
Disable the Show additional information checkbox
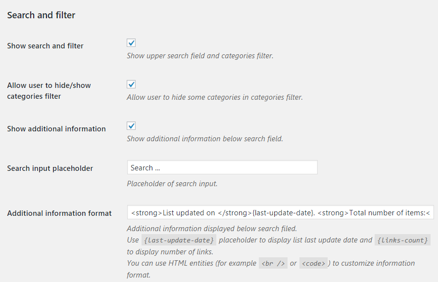pyautogui.click(x=131, y=126)
